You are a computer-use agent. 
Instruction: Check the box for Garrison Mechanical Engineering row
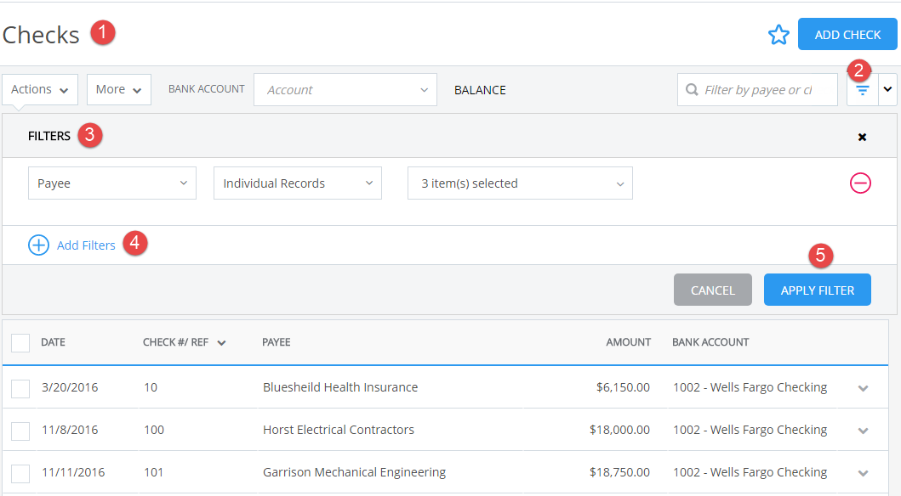pyautogui.click(x=20, y=473)
